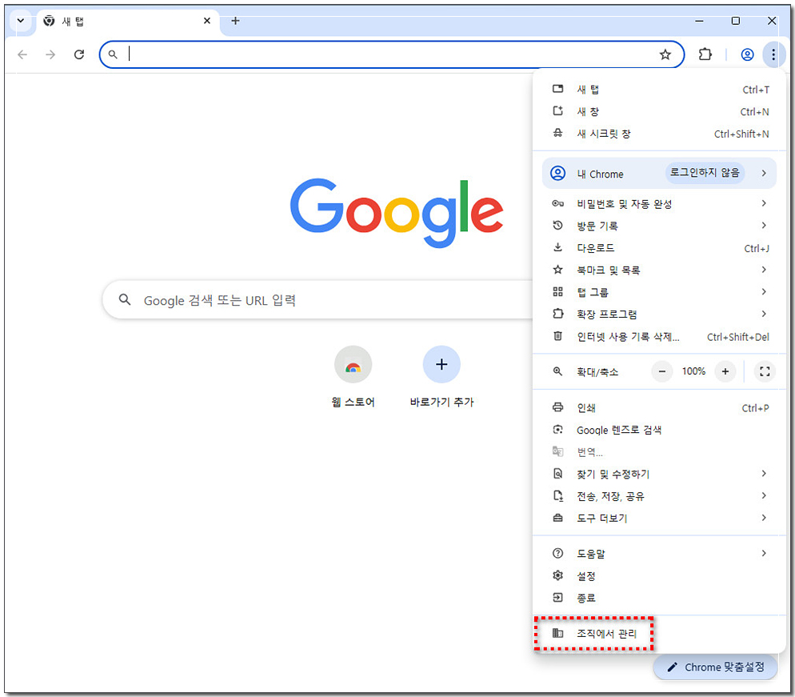Expand the 방문 기록 submenu

coord(660,226)
